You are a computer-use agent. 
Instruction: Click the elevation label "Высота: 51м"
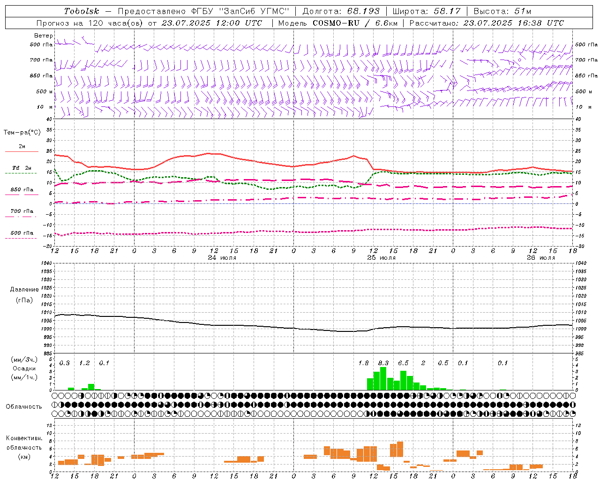point(502,11)
